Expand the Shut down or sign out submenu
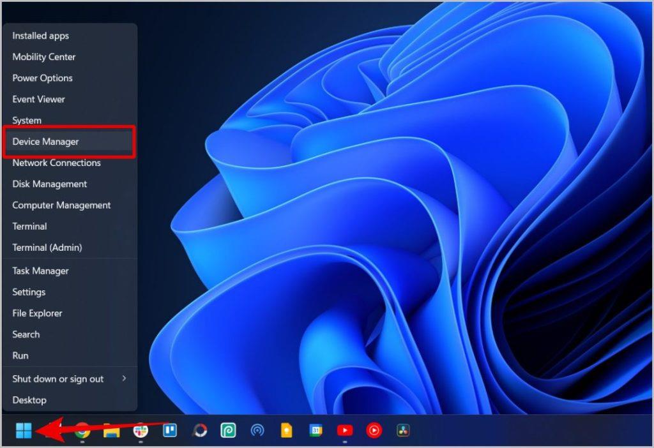Image resolution: width=654 pixels, height=448 pixels. pos(70,379)
